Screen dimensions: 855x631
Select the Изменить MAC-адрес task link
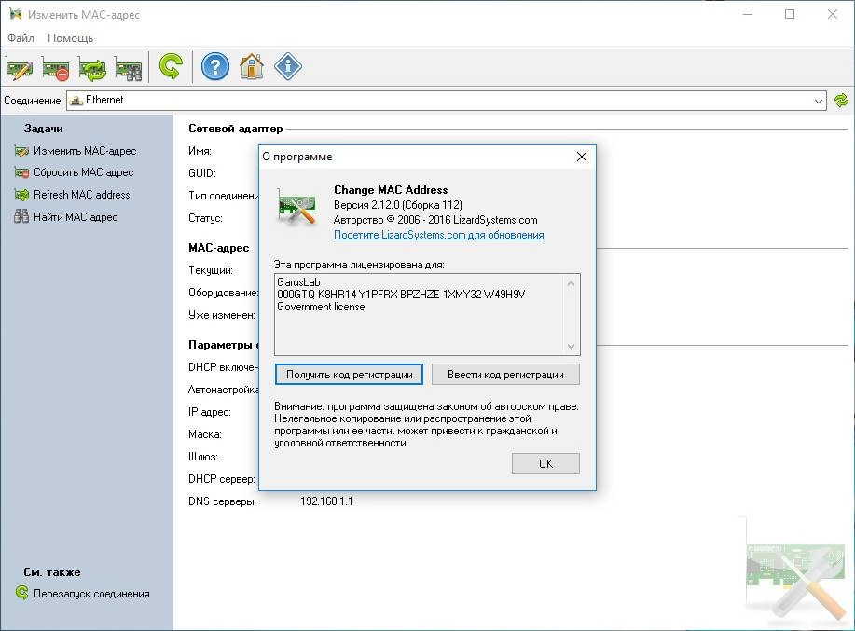[85, 151]
